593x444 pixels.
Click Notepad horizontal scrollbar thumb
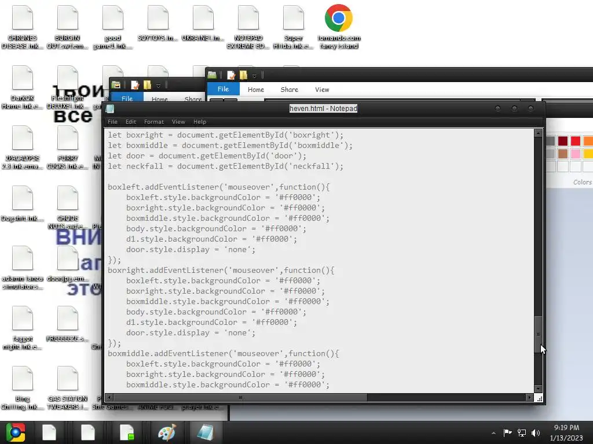click(240, 397)
